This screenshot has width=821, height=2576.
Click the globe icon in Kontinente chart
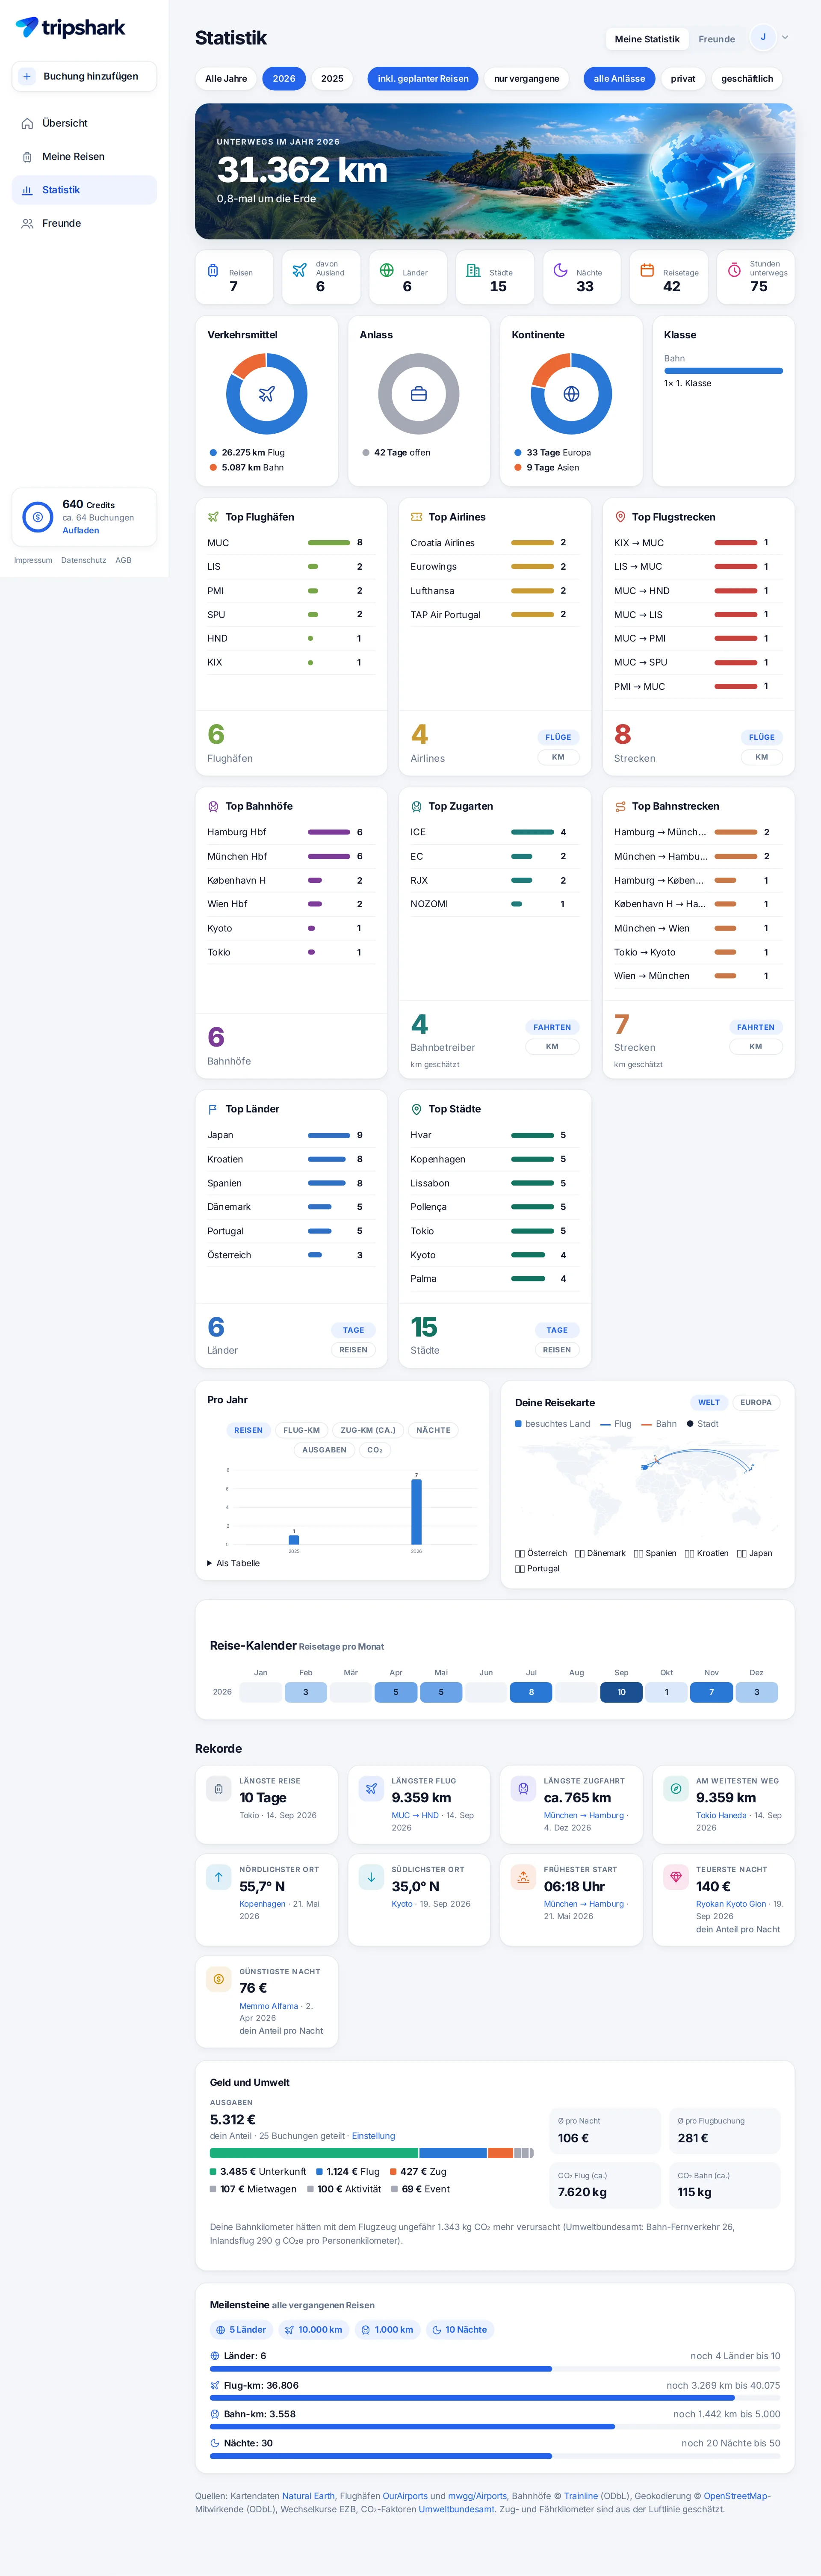(571, 394)
